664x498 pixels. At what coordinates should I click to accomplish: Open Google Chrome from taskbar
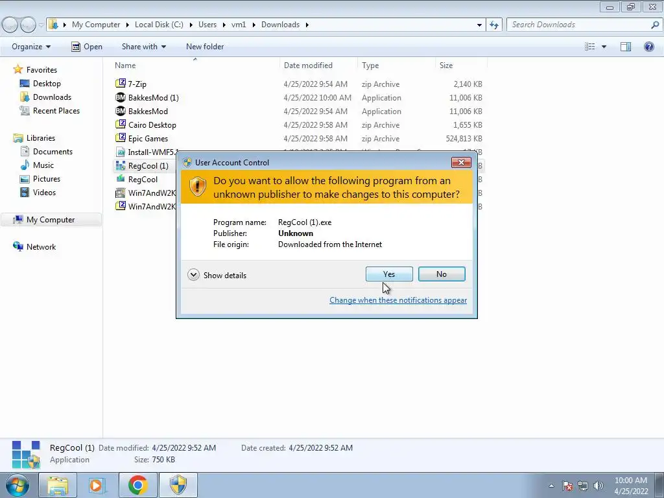(x=137, y=485)
